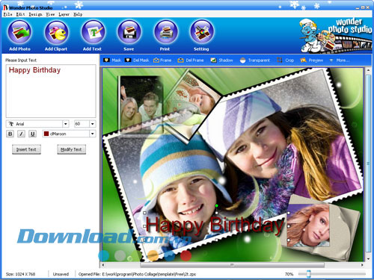374x280 pixels.
Task: Click the green rotation handle above text
Action: click(x=217, y=205)
